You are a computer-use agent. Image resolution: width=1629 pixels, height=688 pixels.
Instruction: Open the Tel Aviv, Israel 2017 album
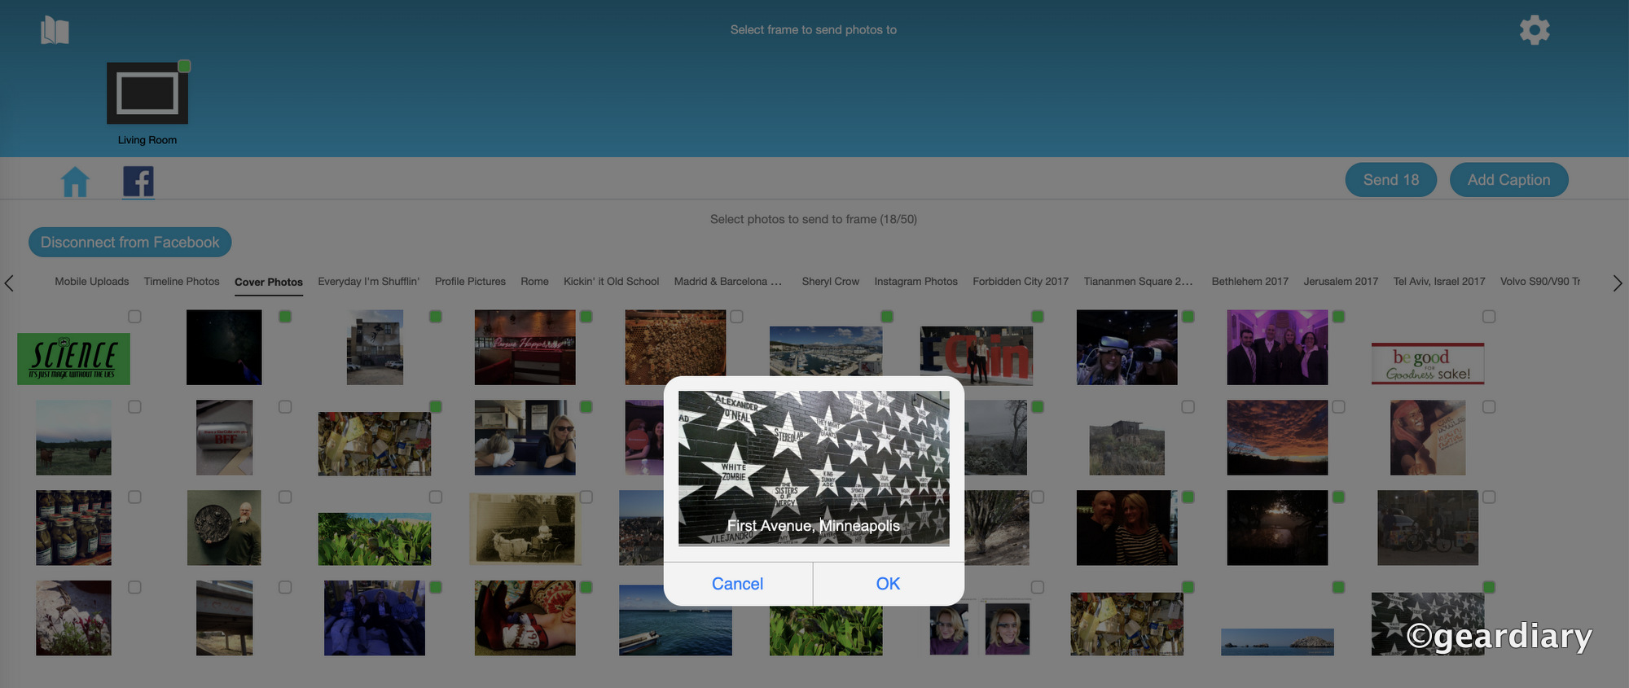(x=1439, y=281)
